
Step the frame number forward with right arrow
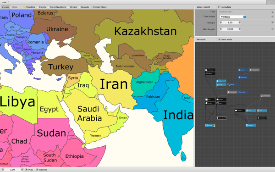pos(22,170)
